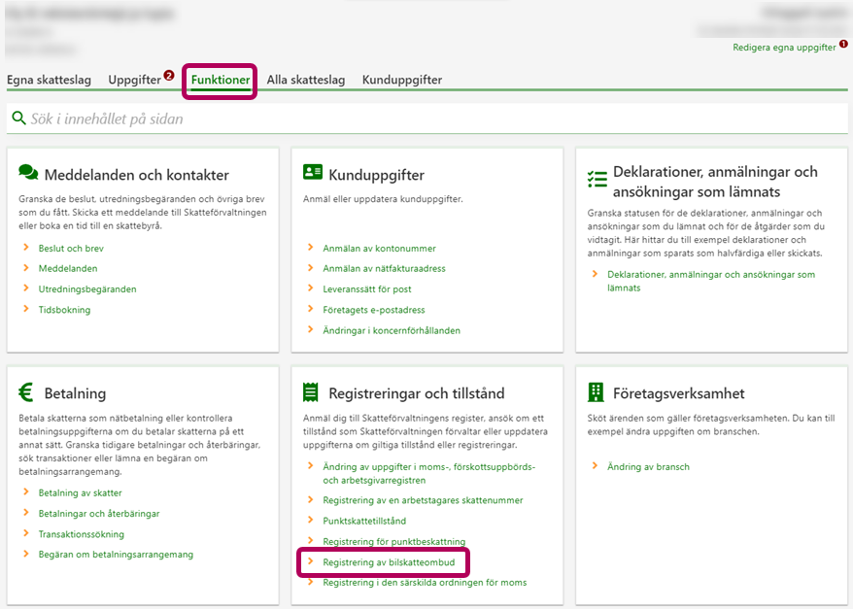Open the Betalning av skatter link

tap(80, 492)
